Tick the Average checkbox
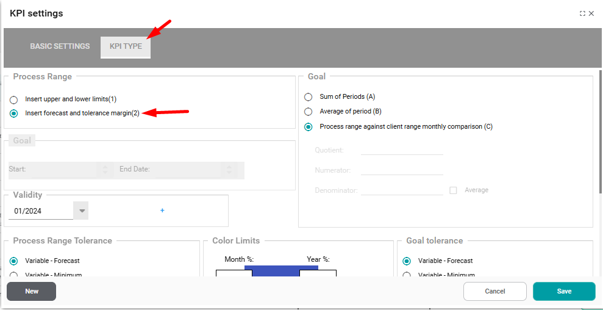The image size is (603, 310). pyautogui.click(x=453, y=190)
